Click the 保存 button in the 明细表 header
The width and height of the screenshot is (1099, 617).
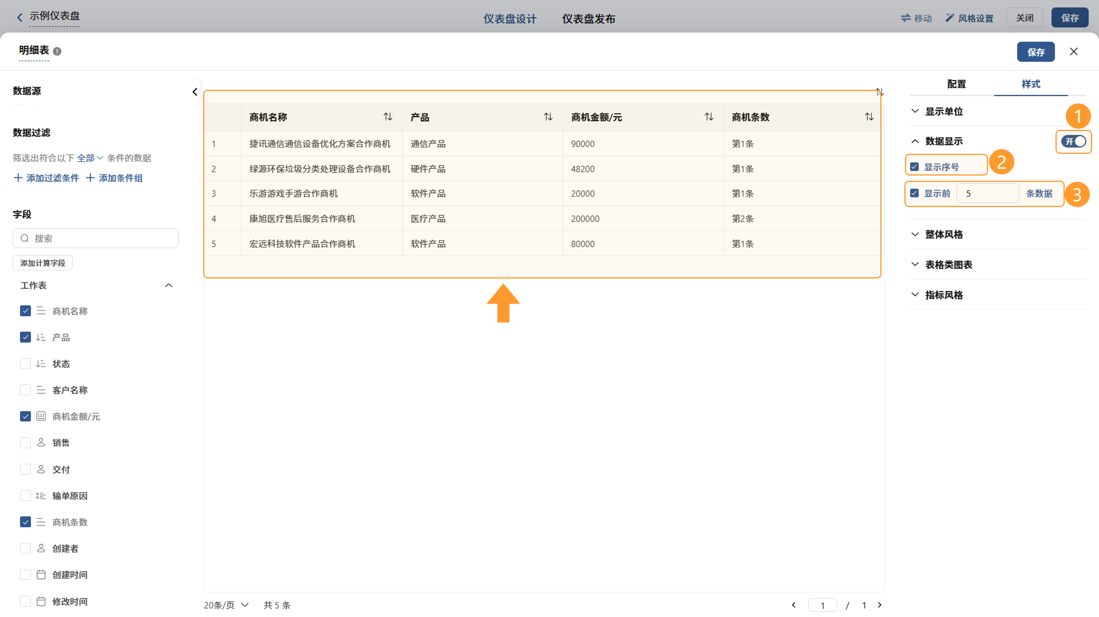coord(1036,52)
